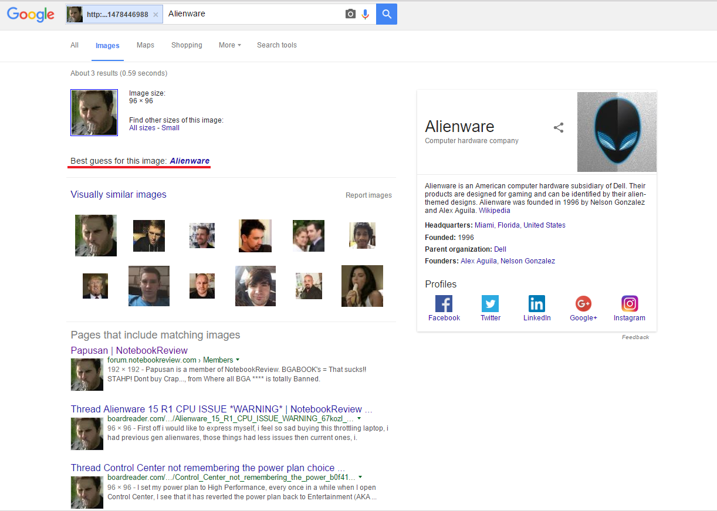Open the Wikipedia link in Alienware description
The width and height of the screenshot is (717, 511).
coord(495,211)
